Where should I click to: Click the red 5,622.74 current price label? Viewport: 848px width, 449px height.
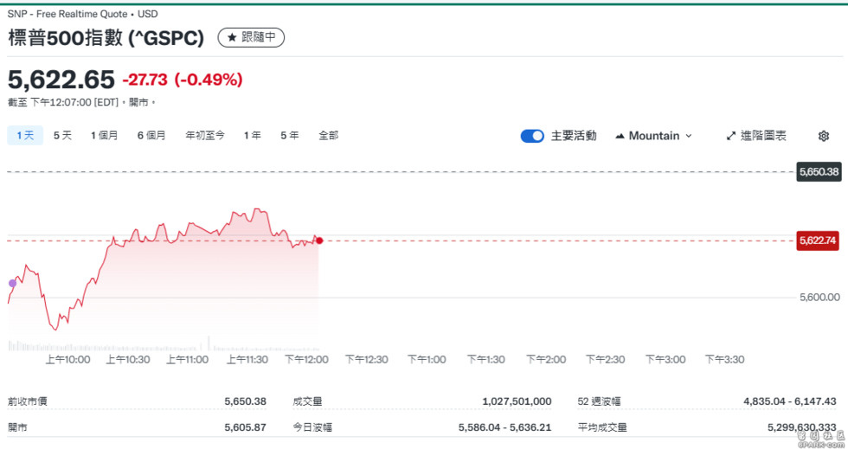coord(817,241)
